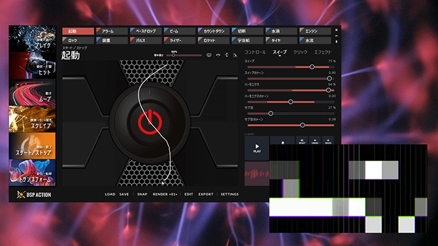Viewport: 438px width, 246px height.
Task: Click EDIT in the bottom bar
Action: [188, 194]
